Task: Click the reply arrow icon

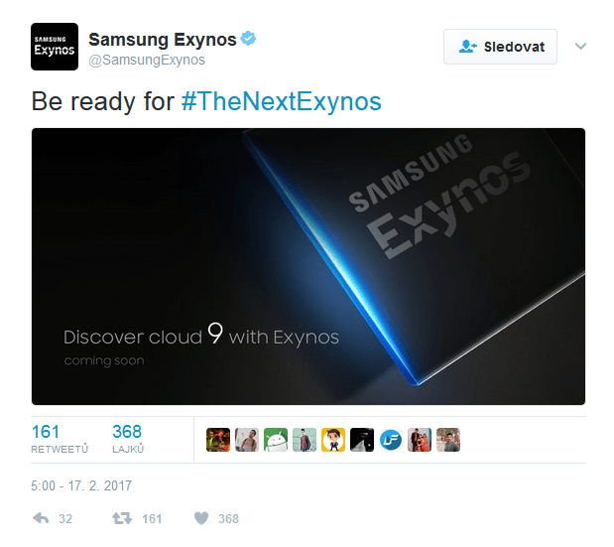Action: [x=41, y=518]
